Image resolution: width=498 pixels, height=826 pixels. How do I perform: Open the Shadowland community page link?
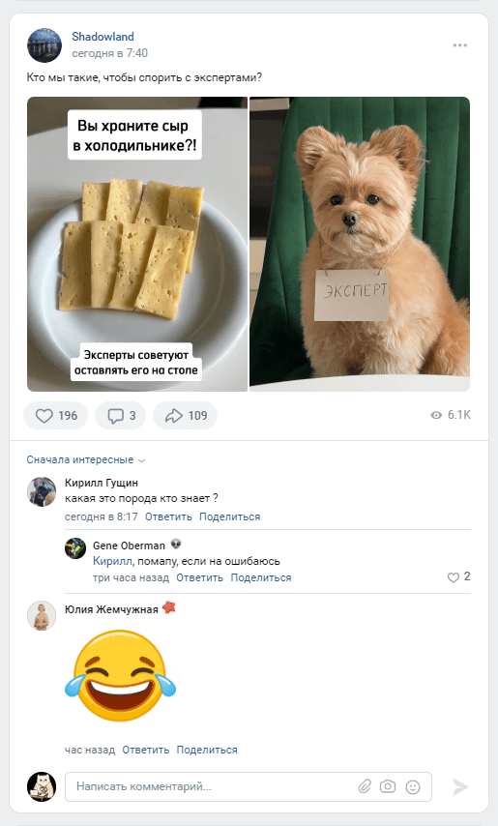[103, 37]
